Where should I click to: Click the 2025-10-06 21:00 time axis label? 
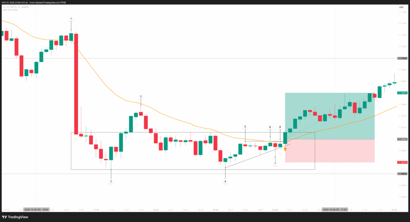click(335, 209)
